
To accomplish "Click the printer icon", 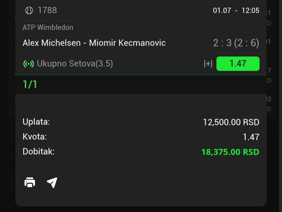I will pyautogui.click(x=30, y=182).
